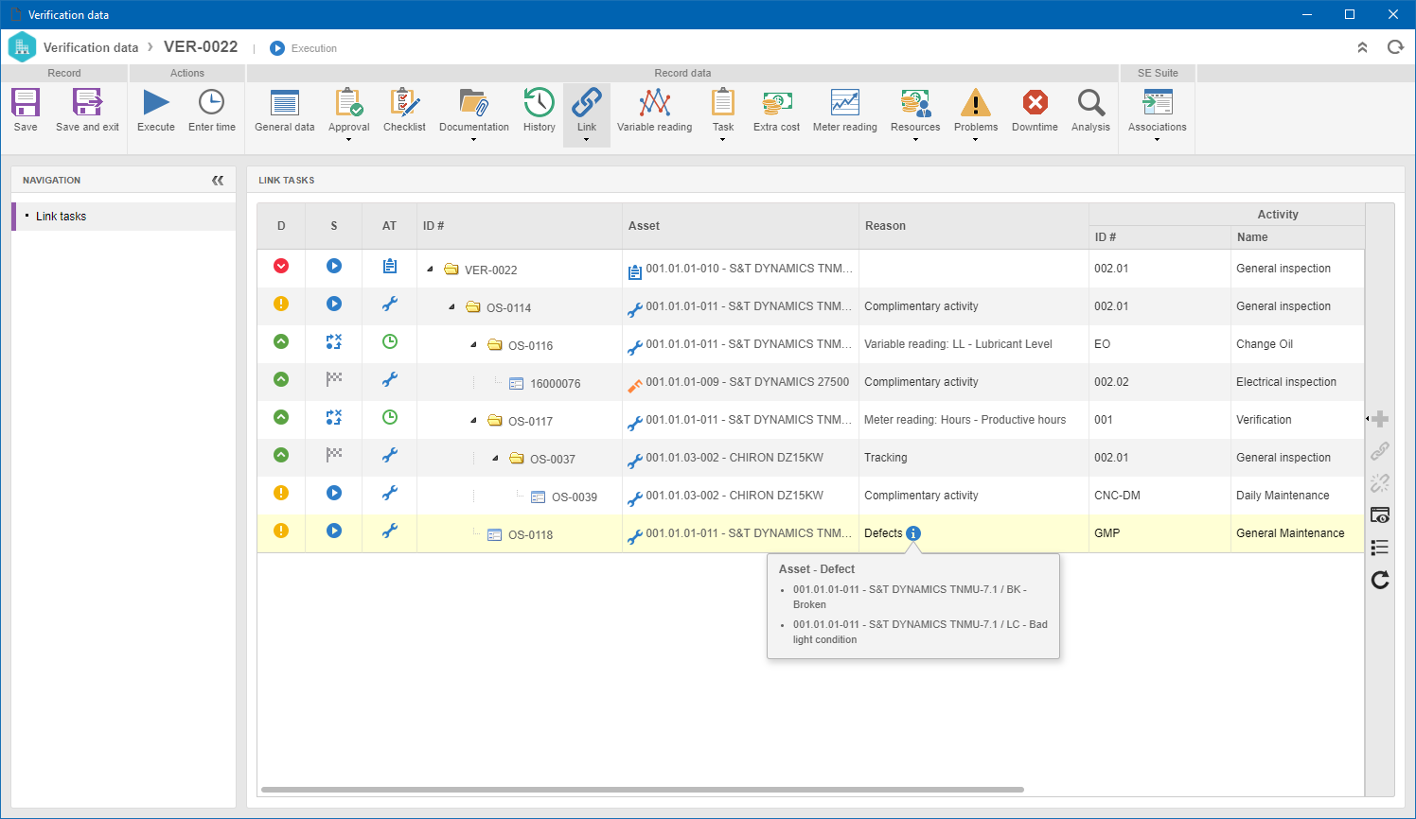Viewport: 1416px width, 819px height.
Task: Click the Defects info icon
Action: pyautogui.click(x=913, y=533)
